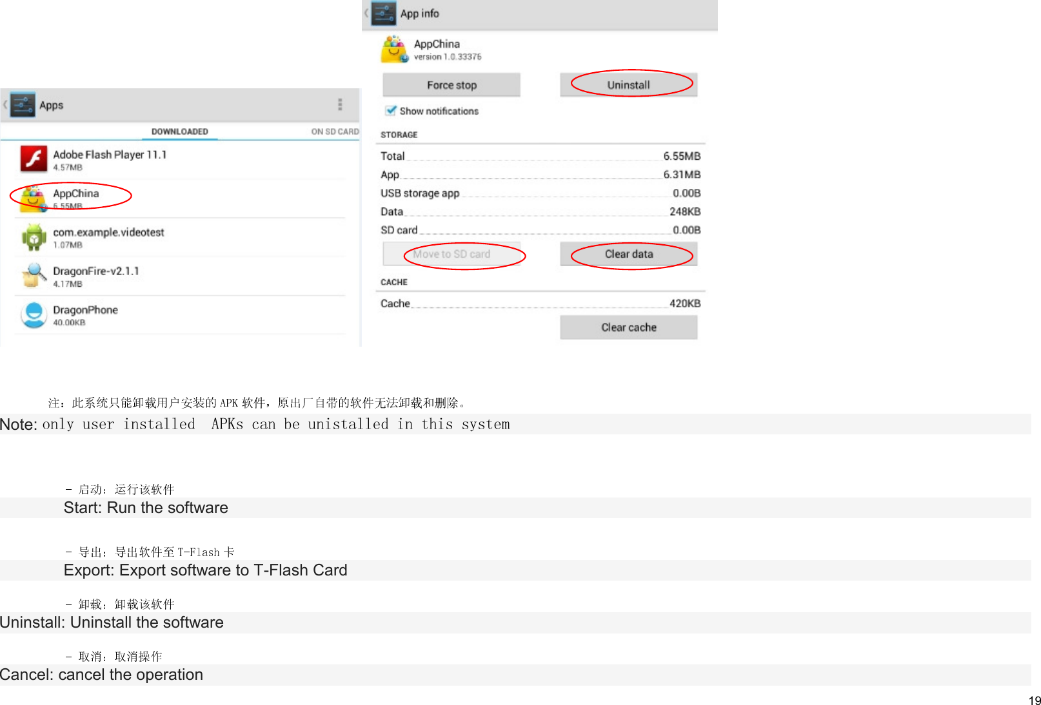The height and width of the screenshot is (705, 1041).
Task: Click 'Uninstall: Uninstall the software' line
Action: (x=112, y=623)
